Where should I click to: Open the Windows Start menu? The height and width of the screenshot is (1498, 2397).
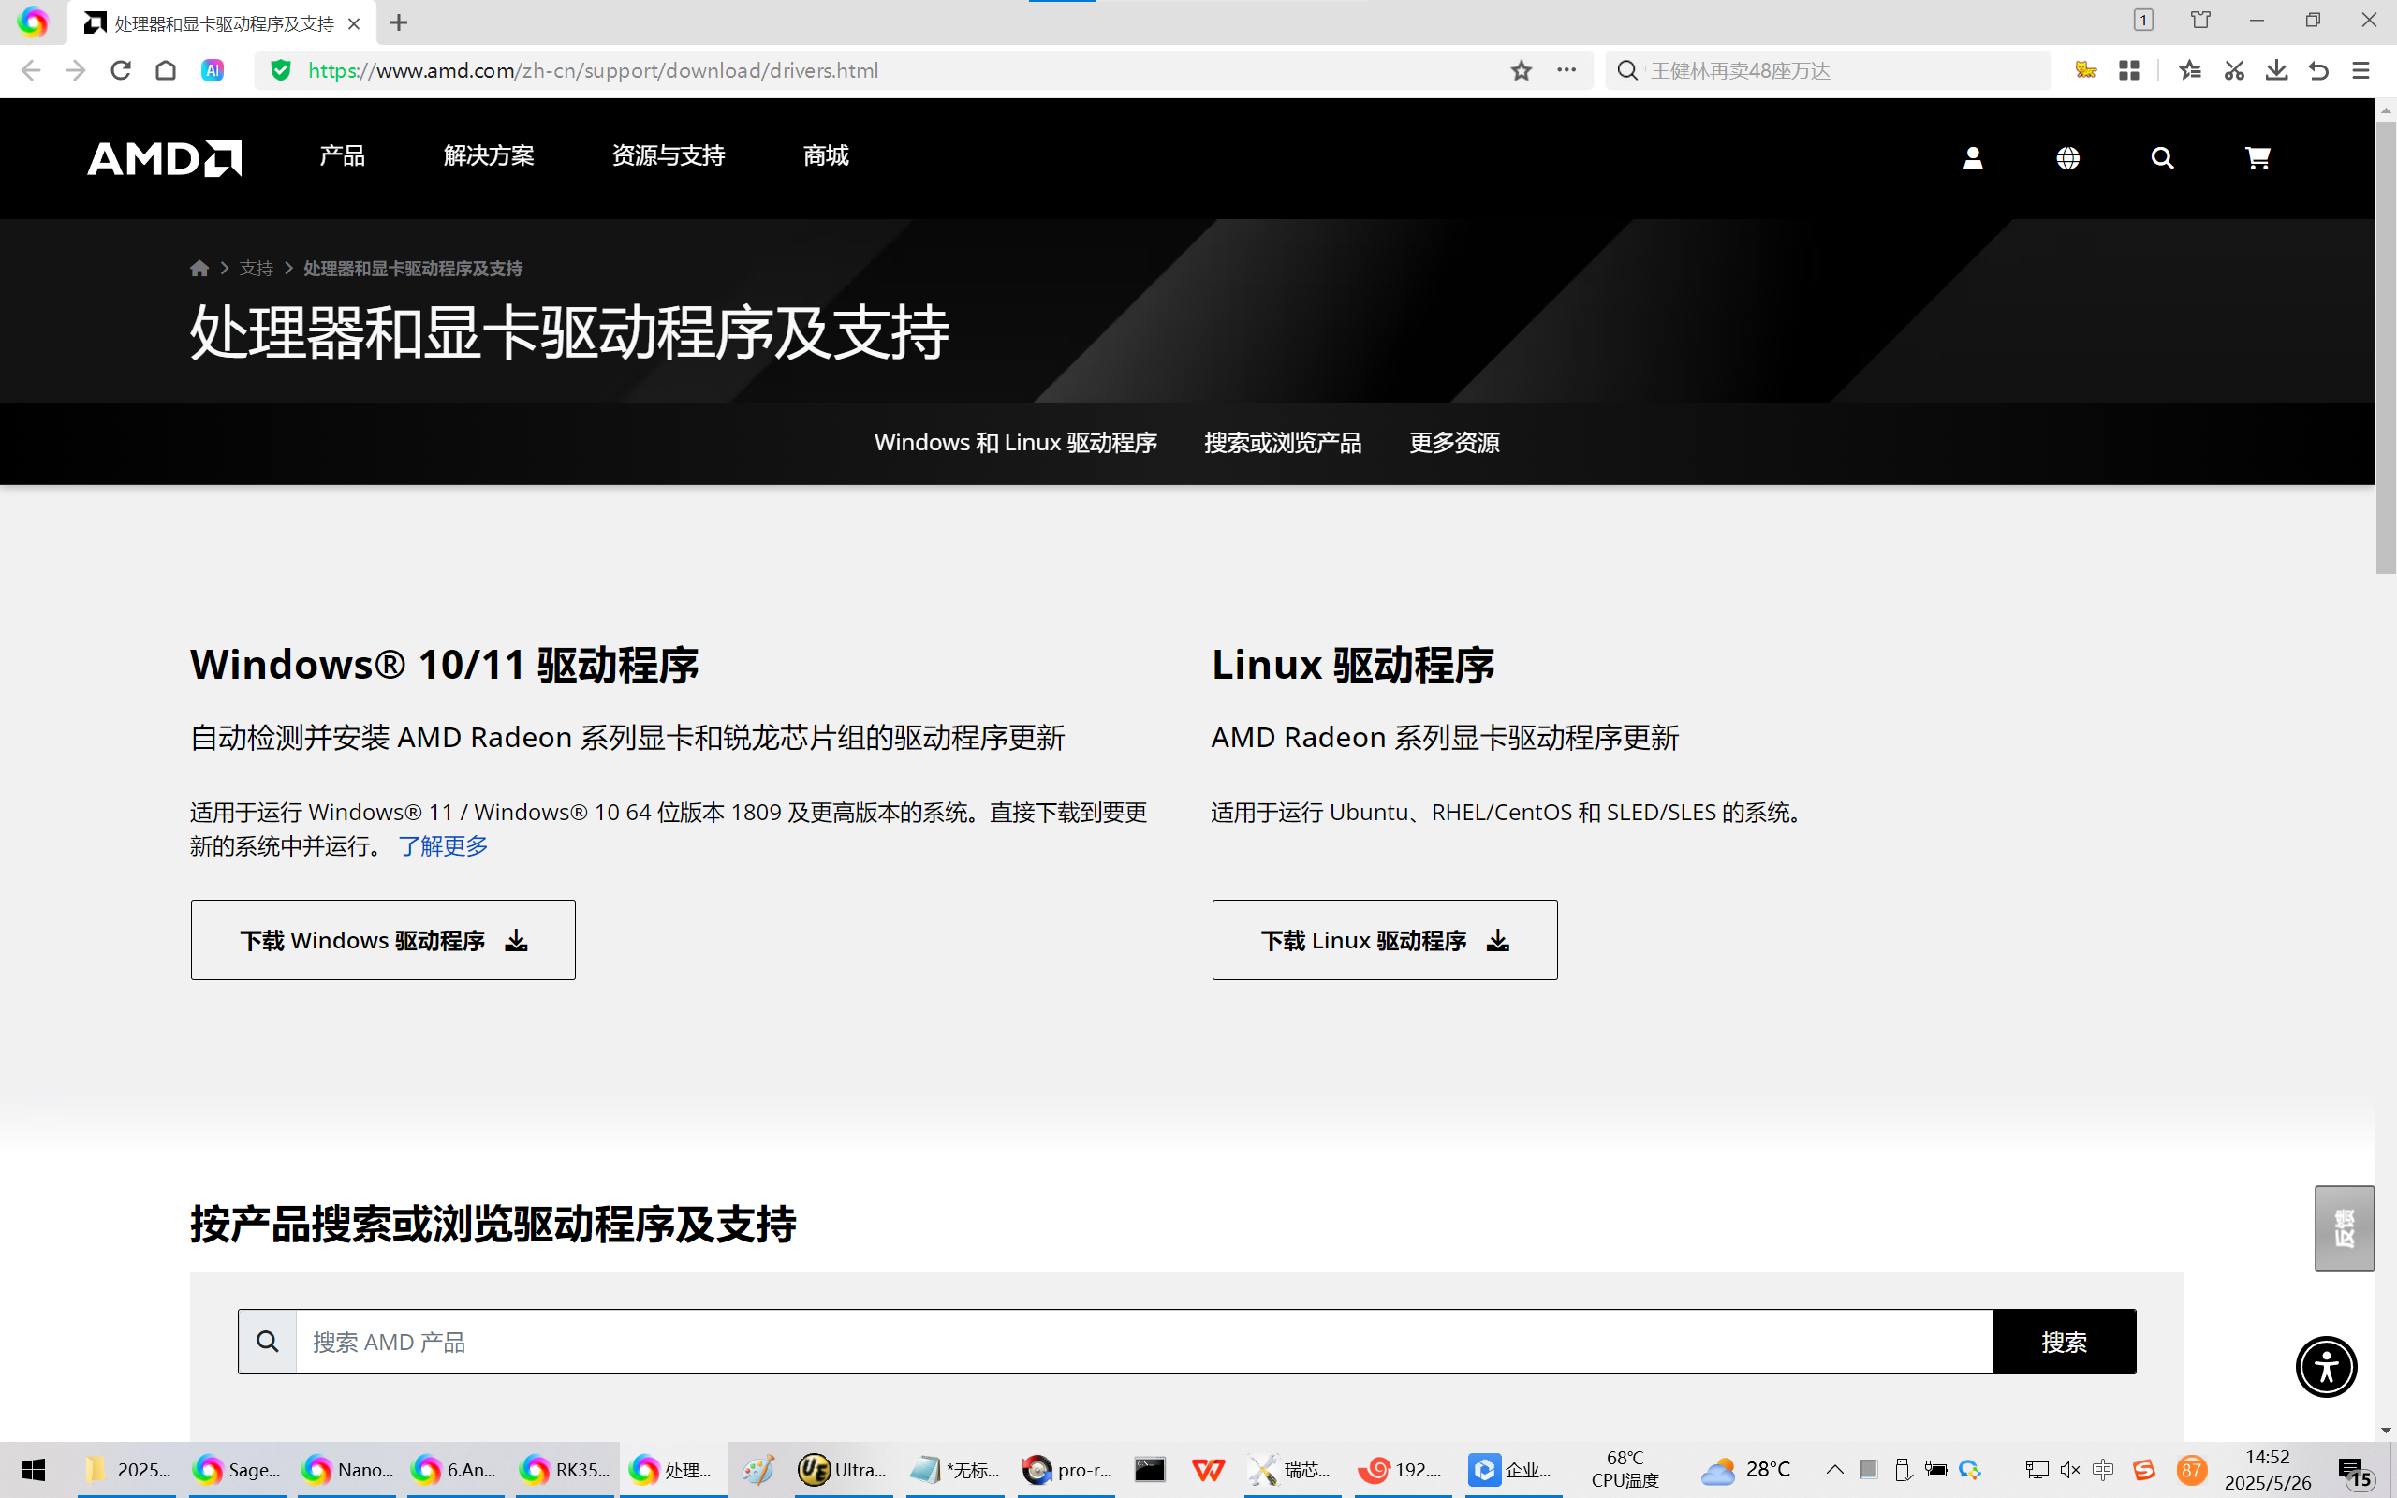pos(33,1470)
